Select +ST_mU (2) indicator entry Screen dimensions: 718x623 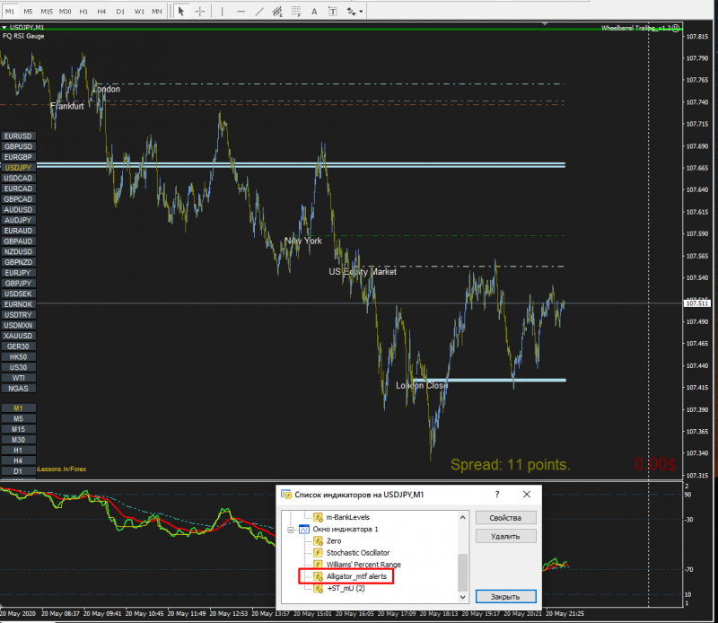click(x=346, y=588)
